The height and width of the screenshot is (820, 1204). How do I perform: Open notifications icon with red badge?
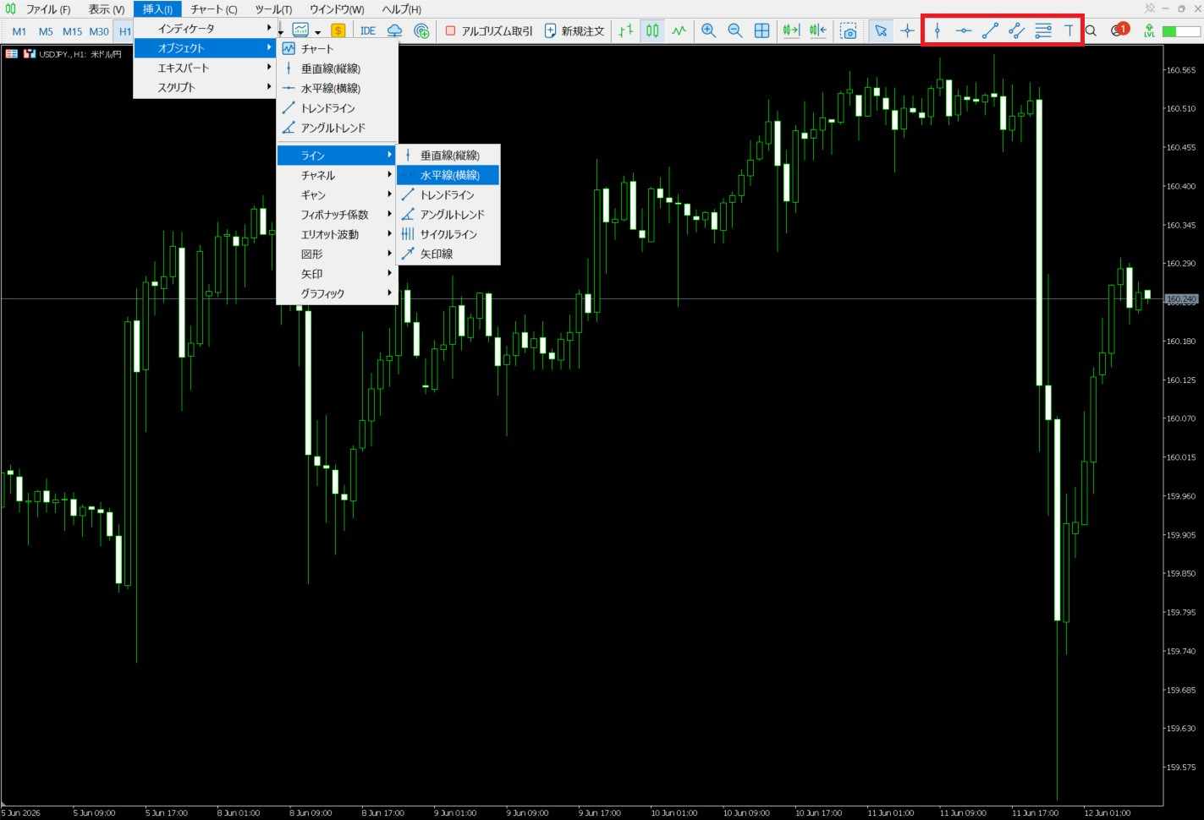click(x=1120, y=30)
